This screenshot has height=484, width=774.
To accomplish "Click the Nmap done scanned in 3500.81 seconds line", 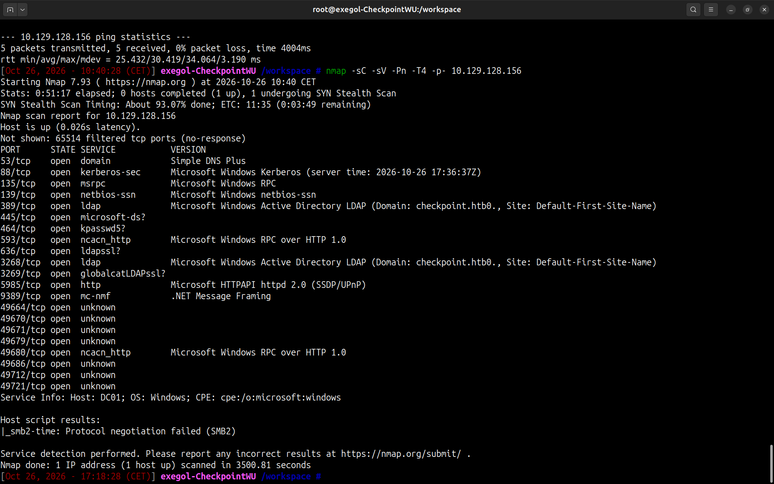I will (156, 465).
